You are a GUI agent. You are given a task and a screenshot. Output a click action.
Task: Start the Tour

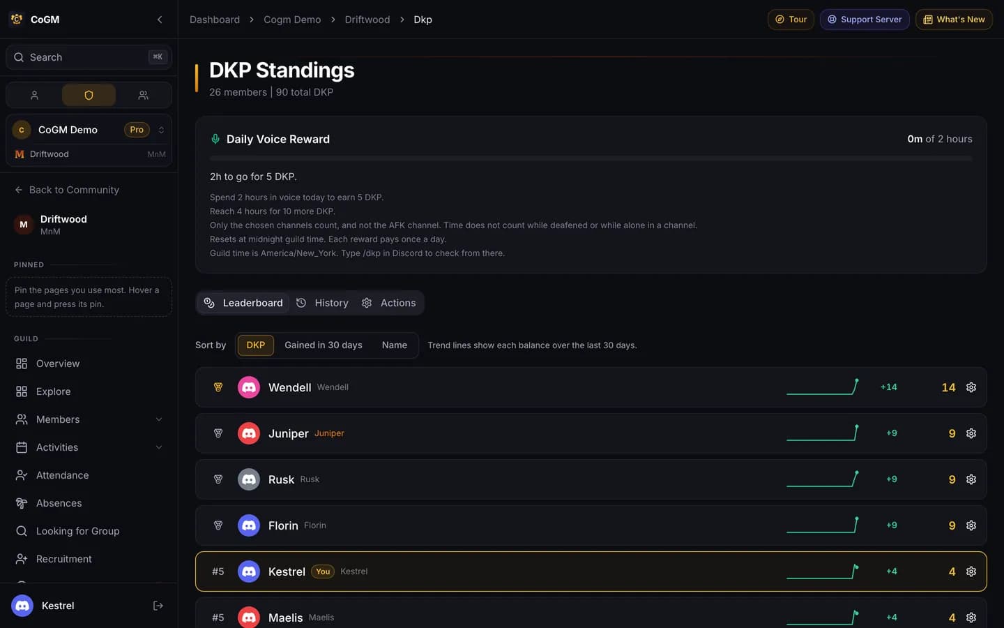pyautogui.click(x=791, y=20)
